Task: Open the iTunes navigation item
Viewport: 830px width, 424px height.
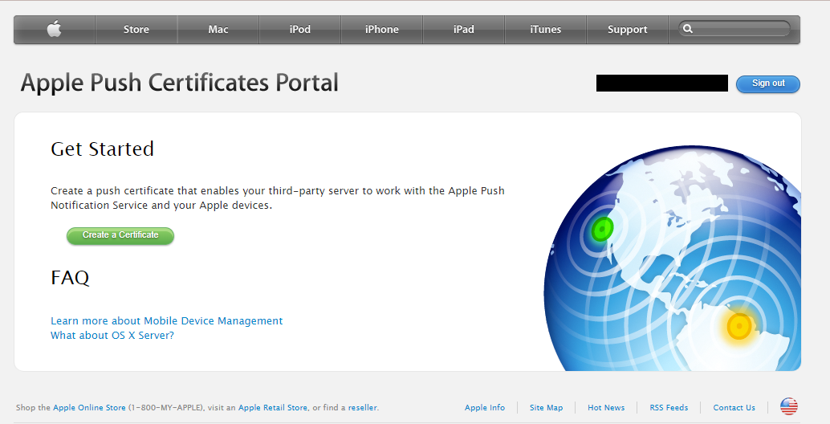Action: click(545, 30)
